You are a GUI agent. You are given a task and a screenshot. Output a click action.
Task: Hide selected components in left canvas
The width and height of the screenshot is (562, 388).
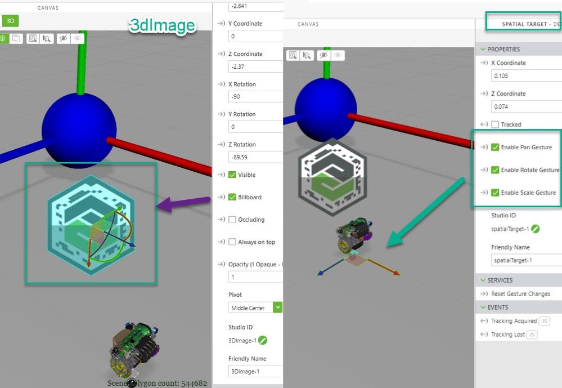(x=64, y=38)
